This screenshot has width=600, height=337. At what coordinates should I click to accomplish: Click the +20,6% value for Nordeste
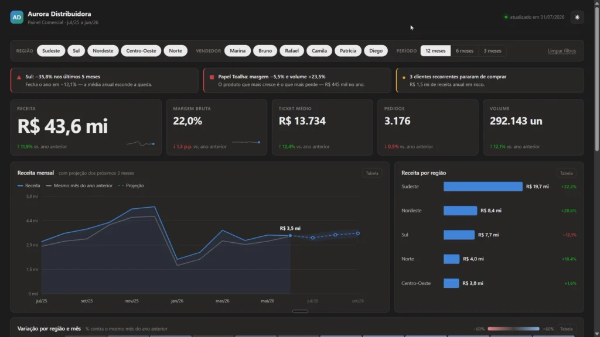[568, 211]
